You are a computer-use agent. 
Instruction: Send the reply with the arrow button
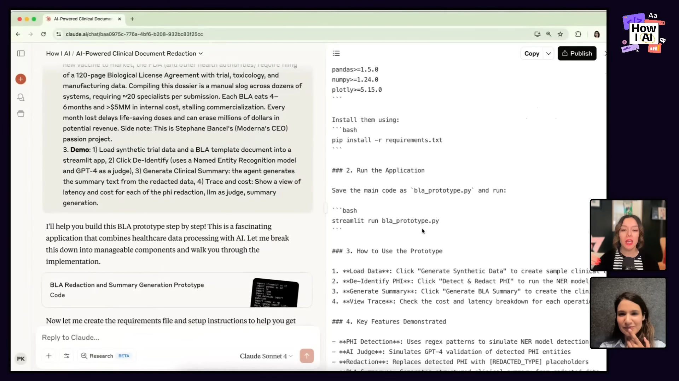[306, 356]
